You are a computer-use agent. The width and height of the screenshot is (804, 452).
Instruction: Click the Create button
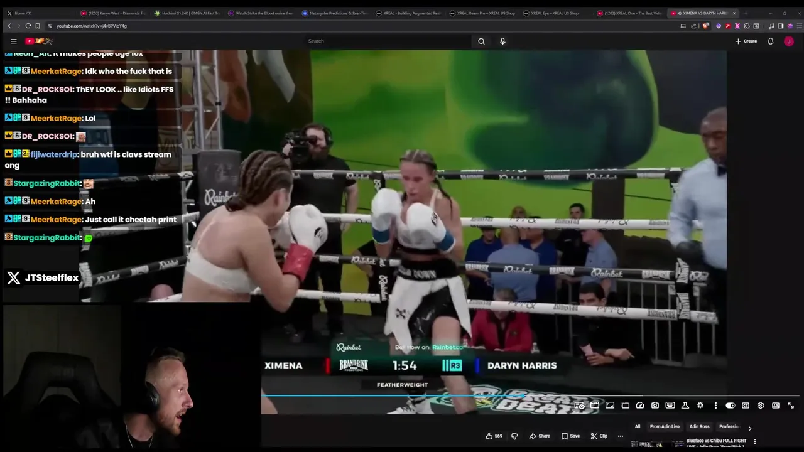click(x=746, y=41)
